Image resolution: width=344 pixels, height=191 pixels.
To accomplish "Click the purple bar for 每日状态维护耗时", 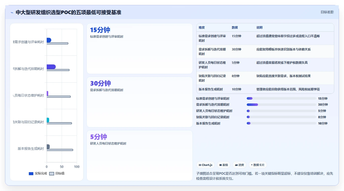I will coord(47,93).
